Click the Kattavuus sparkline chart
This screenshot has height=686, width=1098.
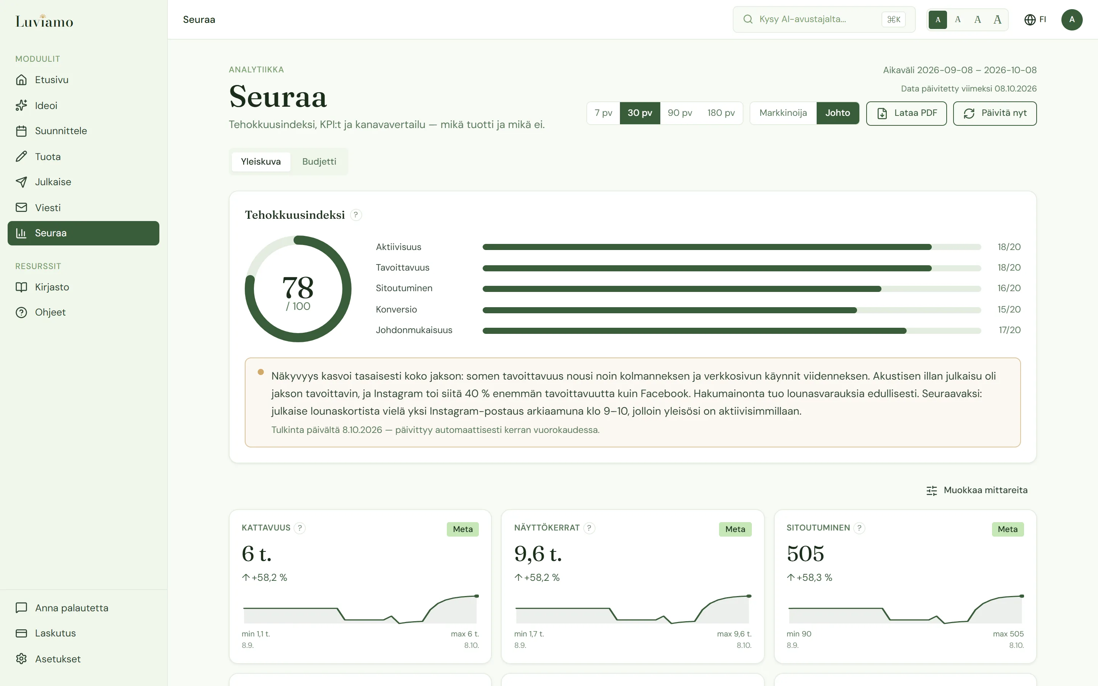click(360, 609)
